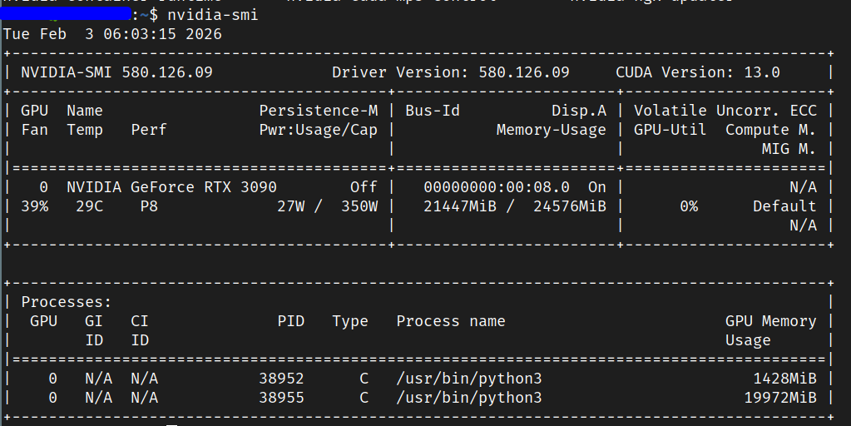This screenshot has width=851, height=426.
Task: Click the memory usage 21447MiB / 24576MiB
Action: [514, 206]
